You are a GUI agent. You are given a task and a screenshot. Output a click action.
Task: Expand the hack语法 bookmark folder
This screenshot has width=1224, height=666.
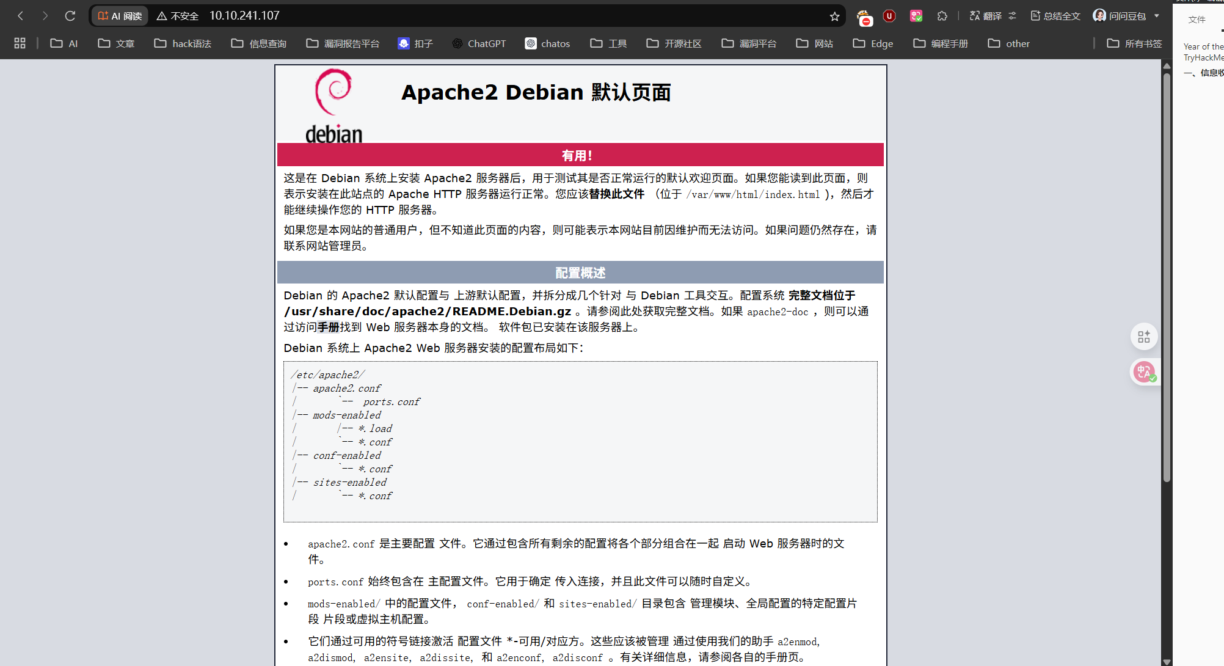tap(183, 43)
